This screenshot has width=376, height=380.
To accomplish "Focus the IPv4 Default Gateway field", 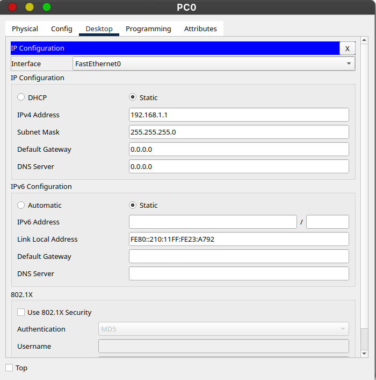I will (238, 149).
